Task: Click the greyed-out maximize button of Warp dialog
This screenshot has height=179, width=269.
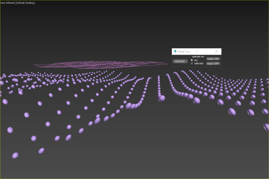Action: (x=206, y=51)
